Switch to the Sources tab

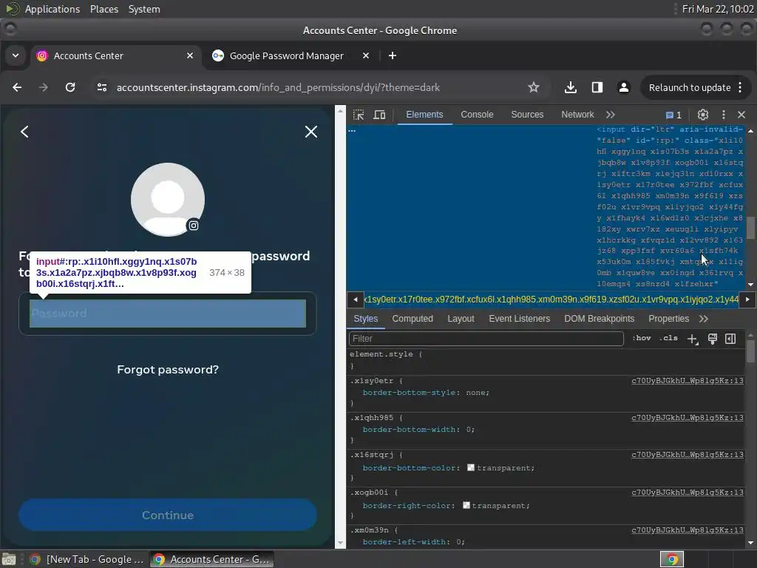(527, 115)
